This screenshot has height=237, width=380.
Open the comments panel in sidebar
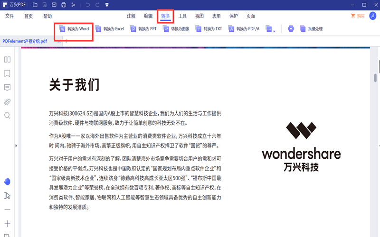[x=7, y=88]
